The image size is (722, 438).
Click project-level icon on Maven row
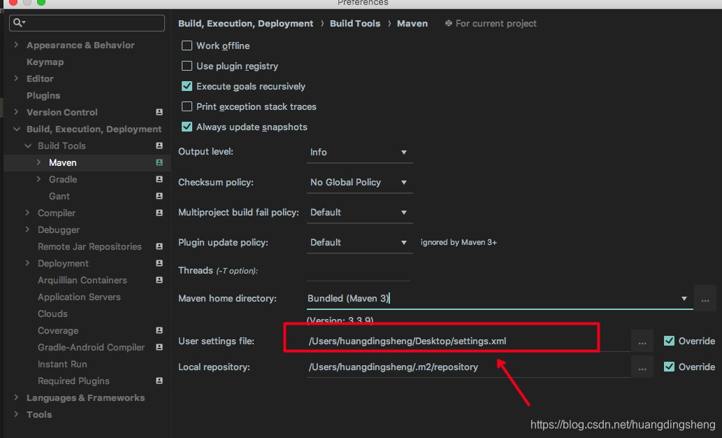point(159,162)
